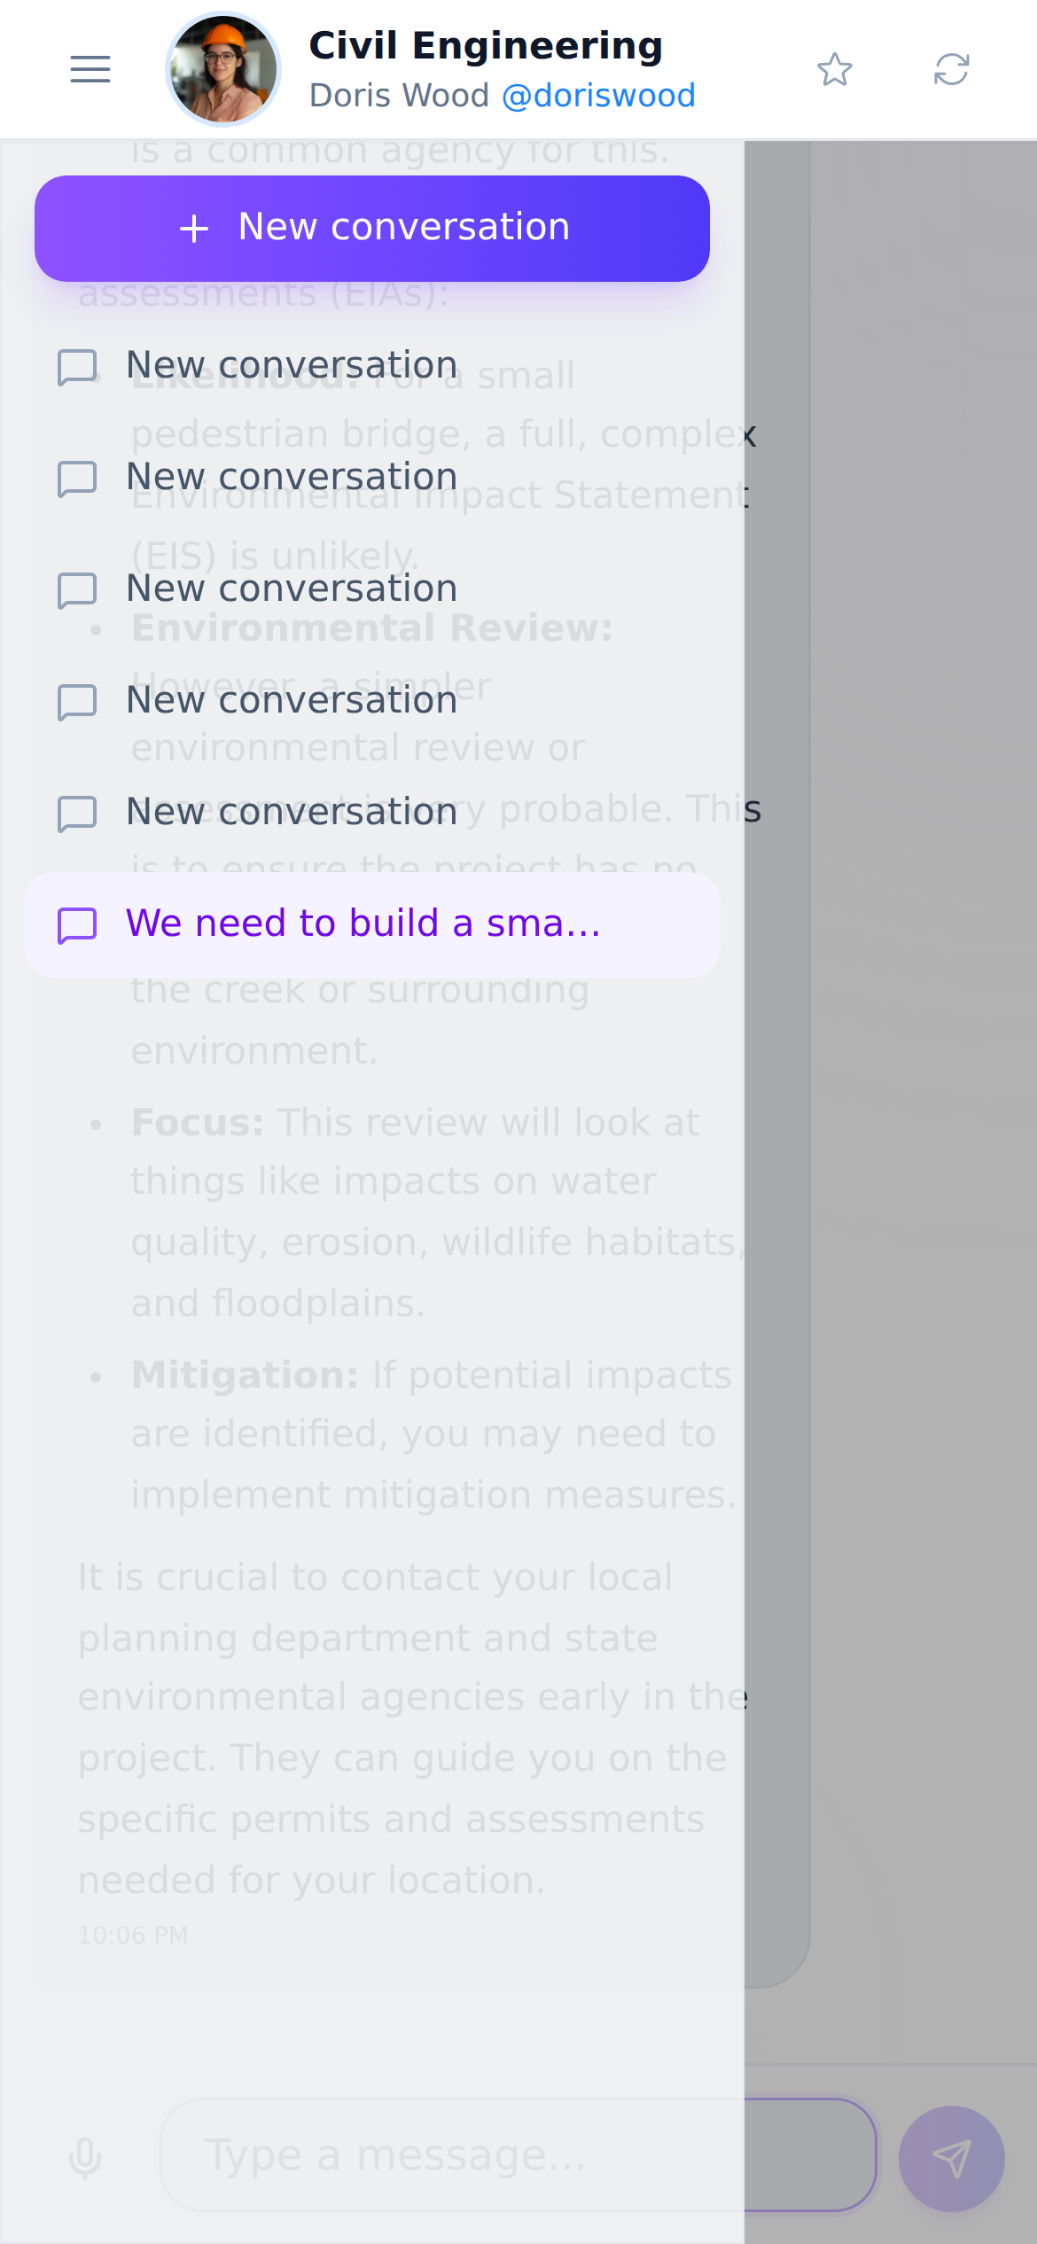1037x2244 pixels.
Task: Click the microphone icon
Action: [x=85, y=2157]
